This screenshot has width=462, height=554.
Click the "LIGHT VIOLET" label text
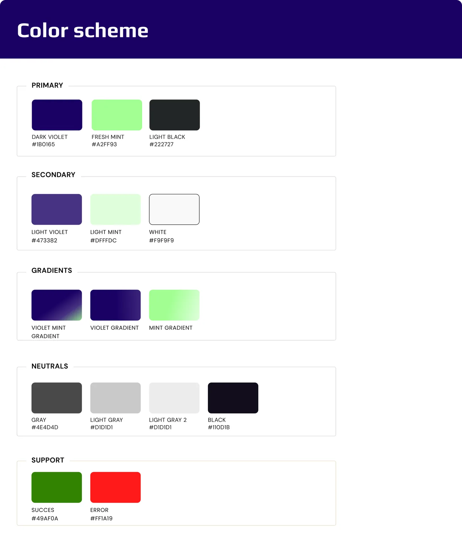[x=50, y=232]
